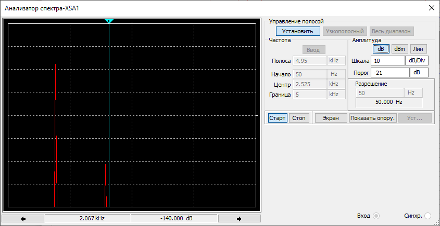The width and height of the screenshot is (440, 226).
Task: Click the Граница field showing 5
Action: 309,95
